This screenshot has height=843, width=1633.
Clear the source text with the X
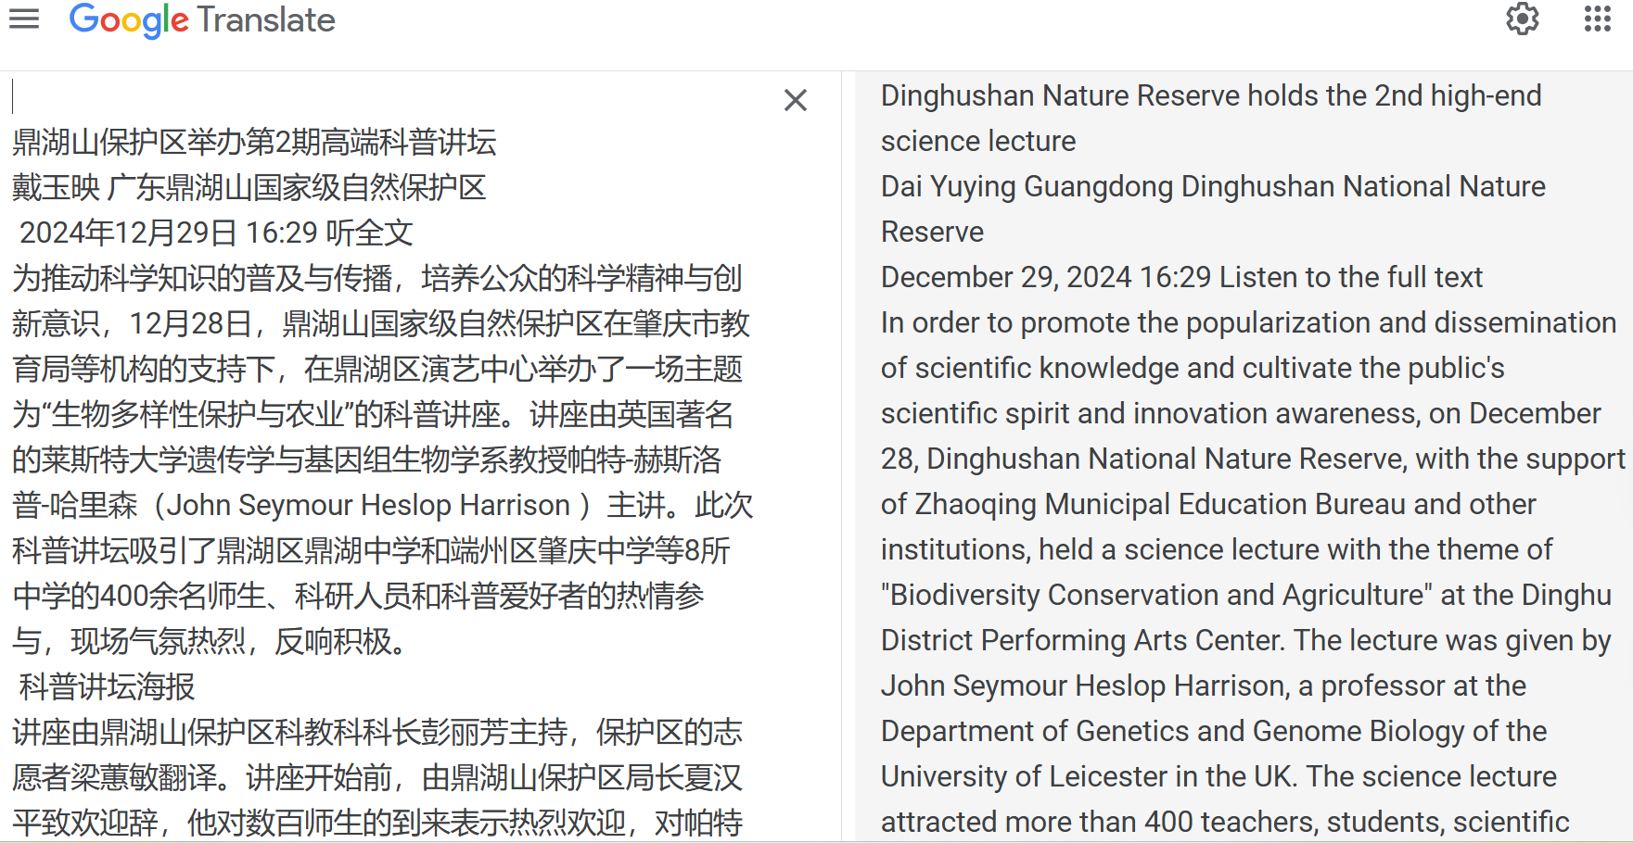tap(795, 100)
